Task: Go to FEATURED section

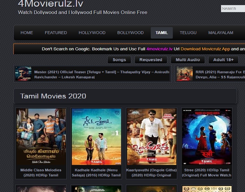Action: (x=56, y=33)
